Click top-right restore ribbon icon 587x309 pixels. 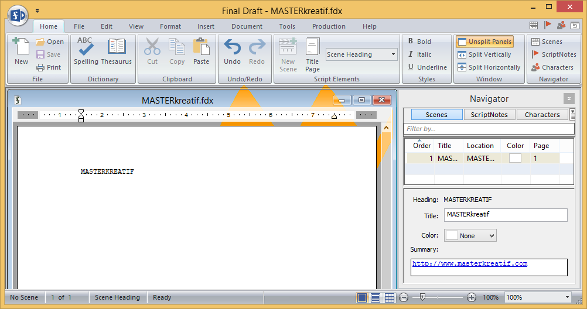(x=575, y=25)
